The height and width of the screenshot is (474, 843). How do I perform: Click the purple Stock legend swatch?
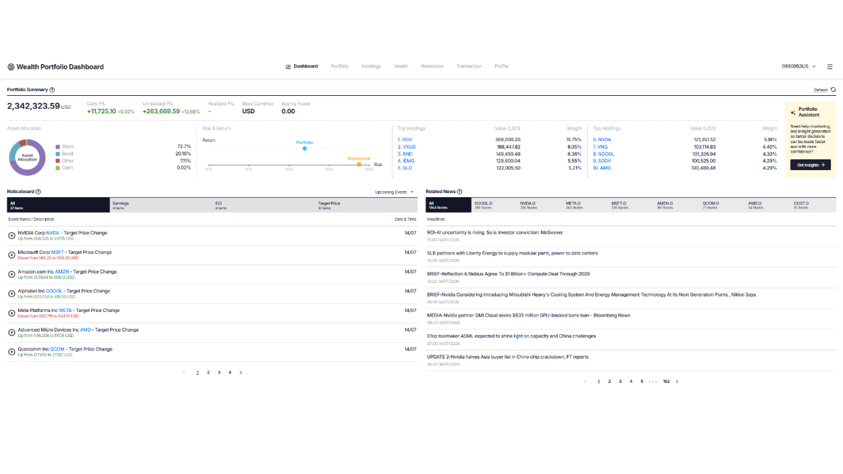coord(57,147)
